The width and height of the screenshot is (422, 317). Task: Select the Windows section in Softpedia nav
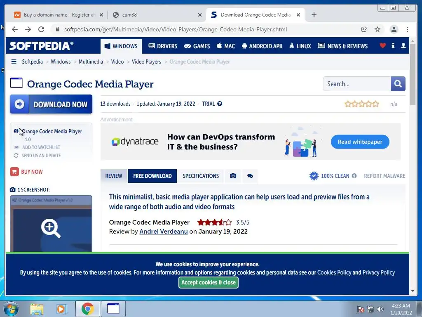pyautogui.click(x=121, y=46)
